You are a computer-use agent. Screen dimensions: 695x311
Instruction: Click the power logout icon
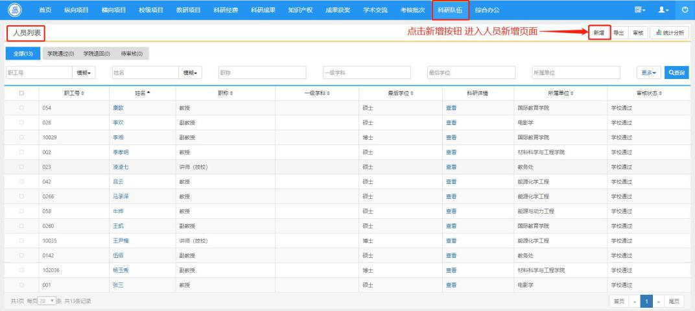click(x=685, y=10)
